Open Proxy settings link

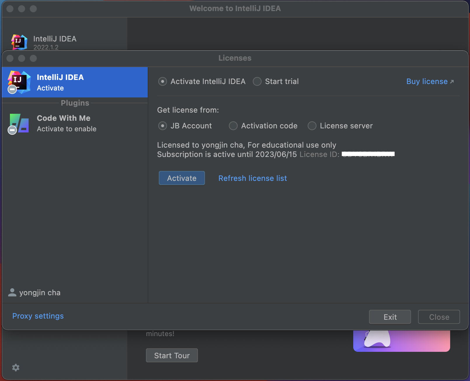coord(38,316)
